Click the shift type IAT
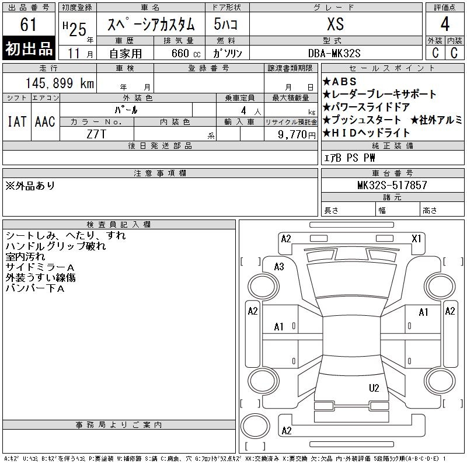467x467 pixels. (x=17, y=122)
